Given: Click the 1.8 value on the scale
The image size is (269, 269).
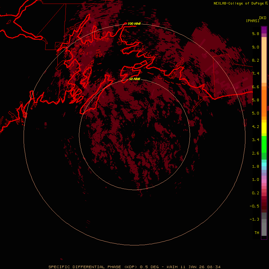Looking at the screenshot, I should [x=256, y=166].
